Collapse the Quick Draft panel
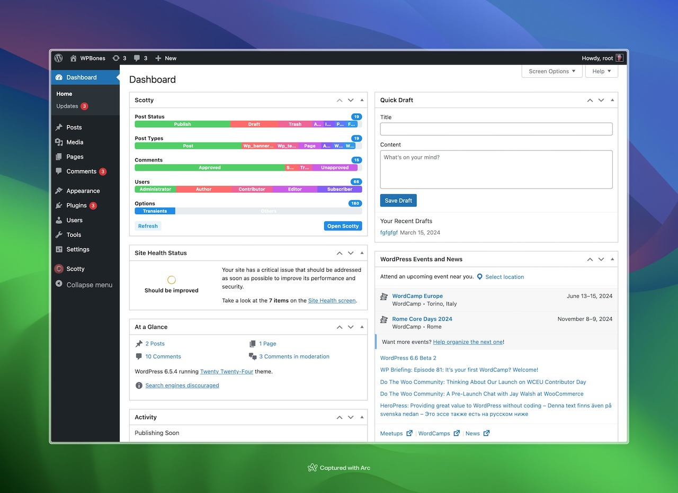Viewport: 678px width, 493px height. (x=612, y=100)
